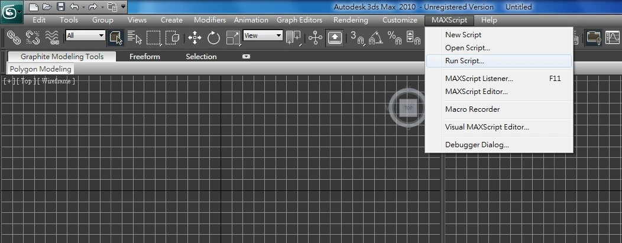Click the Select by Name icon
This screenshot has width=622, height=243.
pyautogui.click(x=135, y=38)
